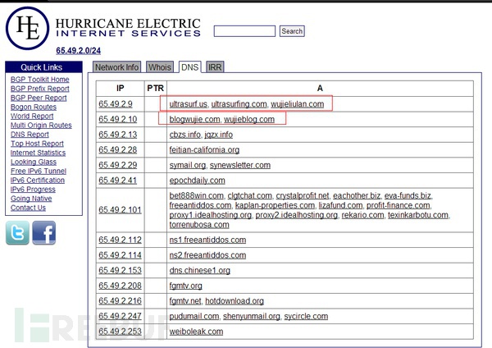Open IP address 65.49.2.29

coord(117,165)
